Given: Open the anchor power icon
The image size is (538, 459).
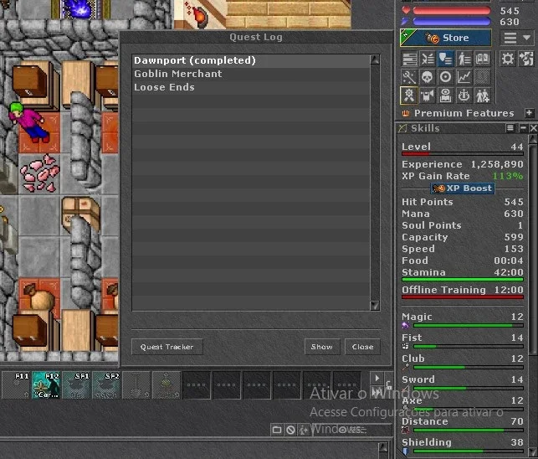Looking at the screenshot, I should [464, 95].
